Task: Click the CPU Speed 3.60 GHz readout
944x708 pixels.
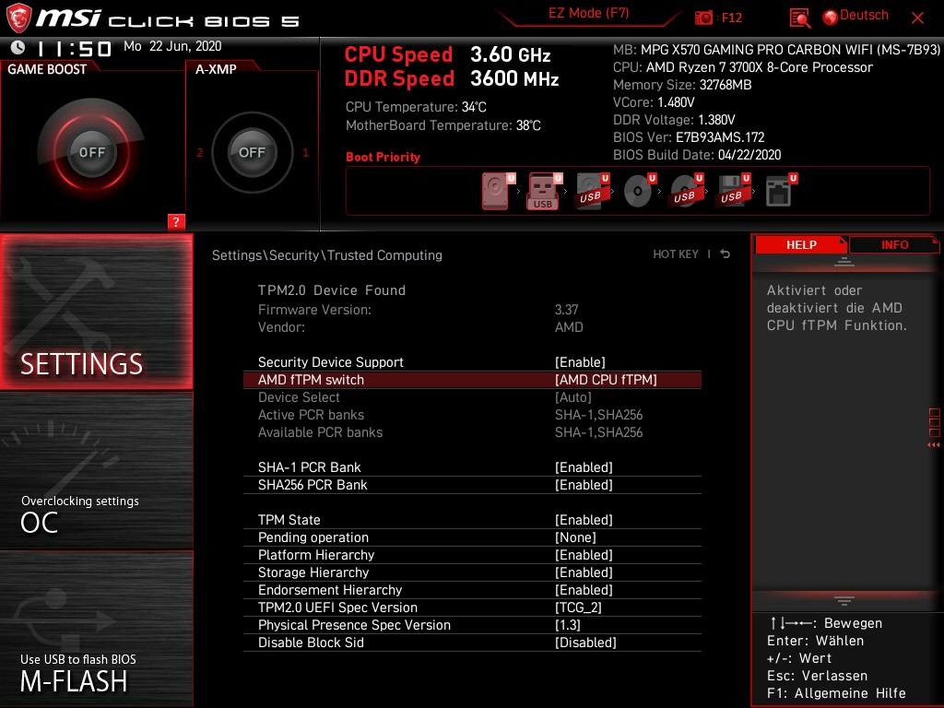Action: (447, 54)
